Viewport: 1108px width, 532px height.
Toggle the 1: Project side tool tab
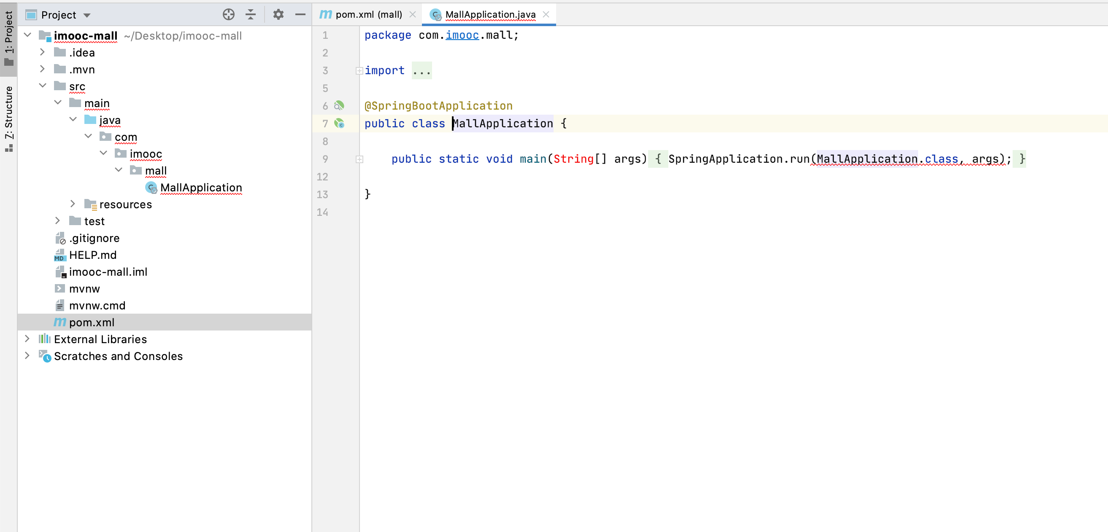tap(8, 39)
